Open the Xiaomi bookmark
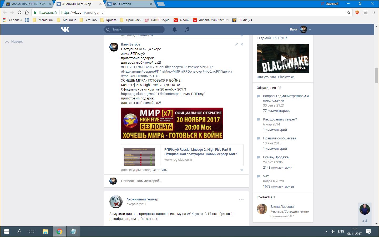The height and width of the screenshot is (237, 379). point(182,20)
